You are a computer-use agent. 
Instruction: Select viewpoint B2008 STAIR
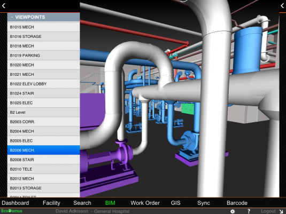(44, 160)
